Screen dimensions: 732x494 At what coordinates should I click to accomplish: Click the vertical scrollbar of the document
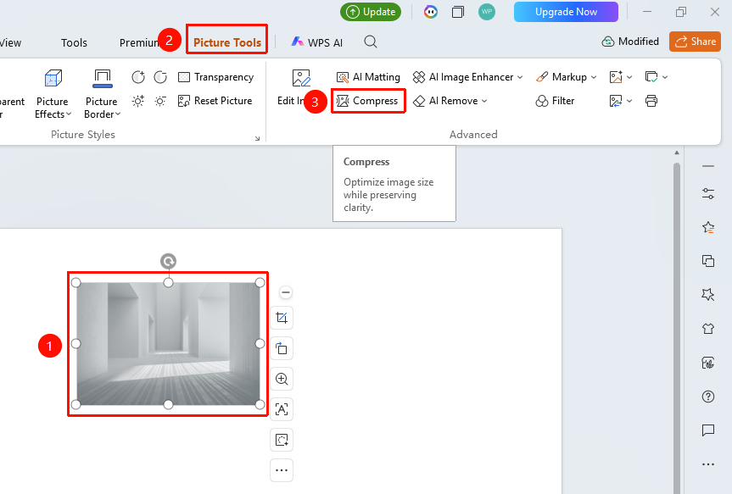point(677,326)
